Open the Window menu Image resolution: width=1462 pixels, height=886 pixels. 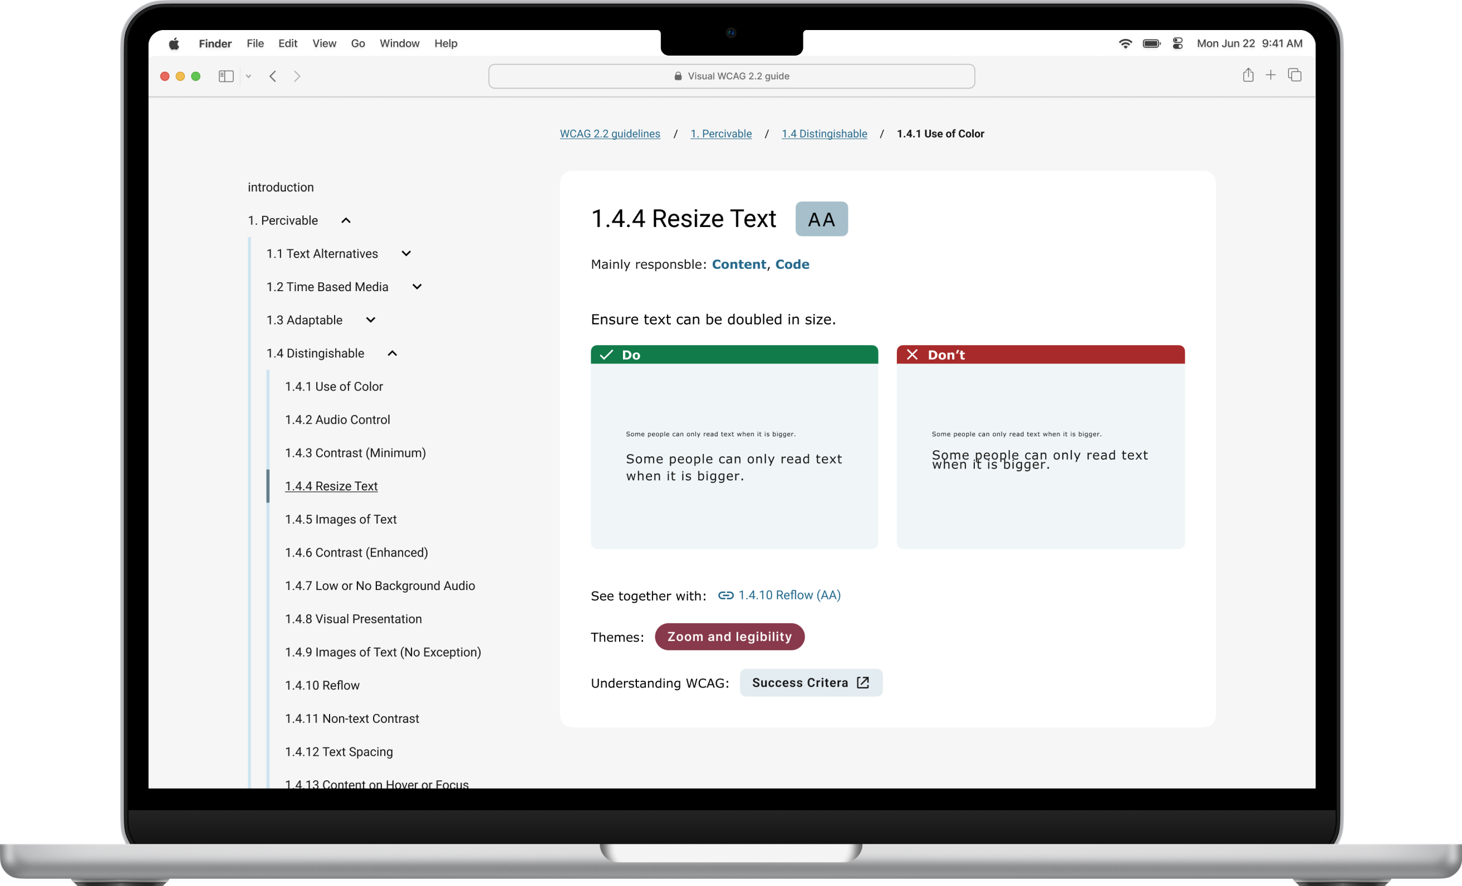click(x=399, y=43)
